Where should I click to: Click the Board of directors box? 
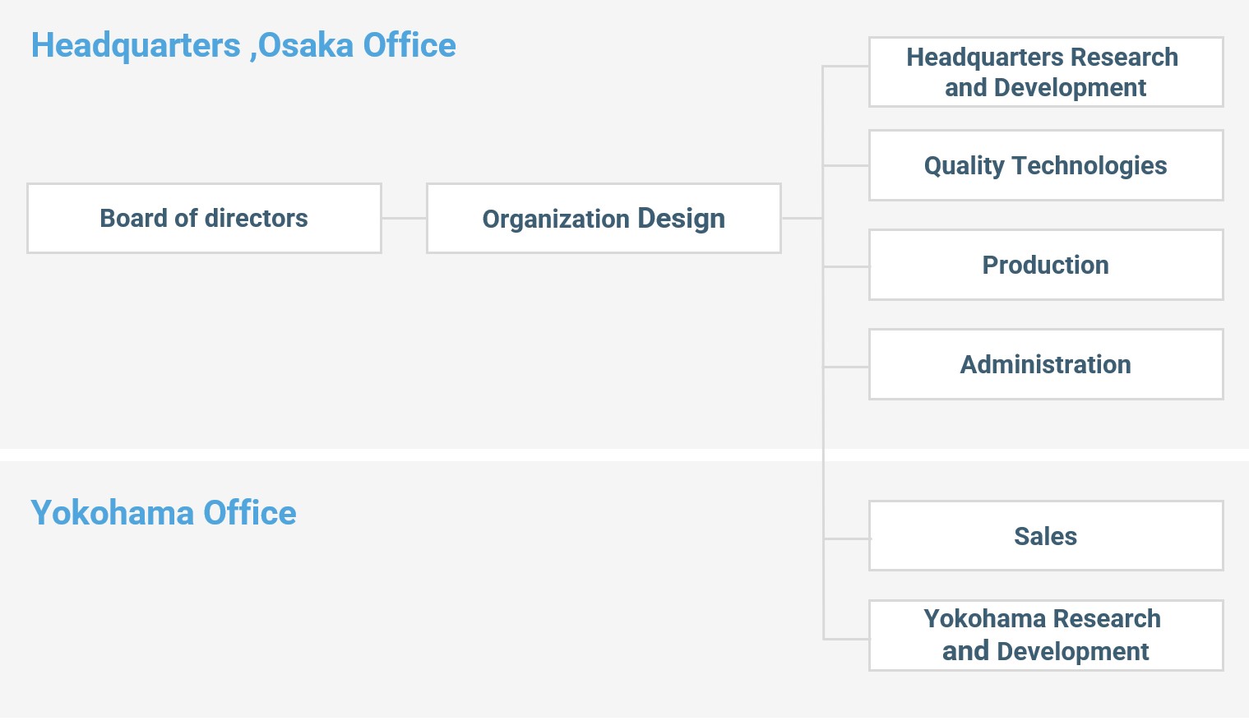(x=204, y=218)
